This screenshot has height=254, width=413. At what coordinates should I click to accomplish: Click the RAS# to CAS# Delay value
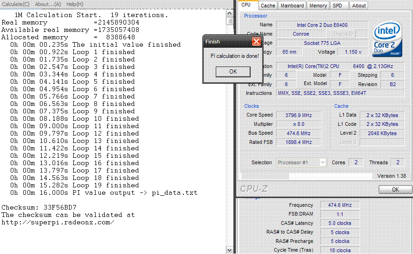click(x=340, y=232)
